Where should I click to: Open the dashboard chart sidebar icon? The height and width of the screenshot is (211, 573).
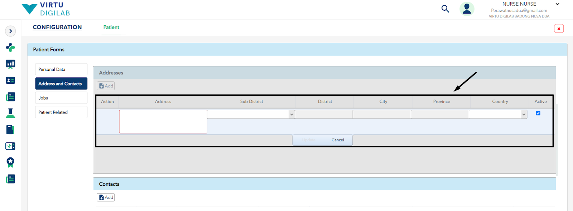coord(10,64)
